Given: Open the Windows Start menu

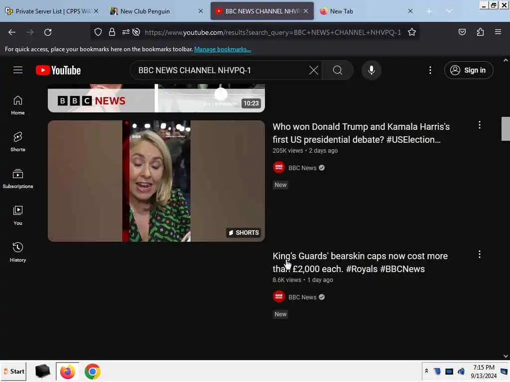Looking at the screenshot, I should point(13,371).
